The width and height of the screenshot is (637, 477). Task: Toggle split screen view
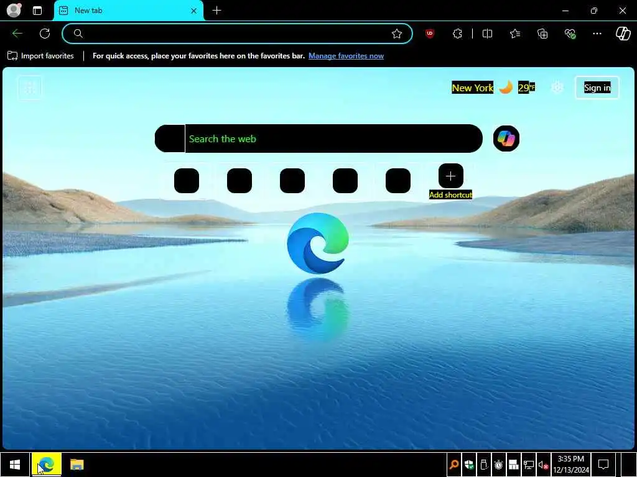[487, 34]
